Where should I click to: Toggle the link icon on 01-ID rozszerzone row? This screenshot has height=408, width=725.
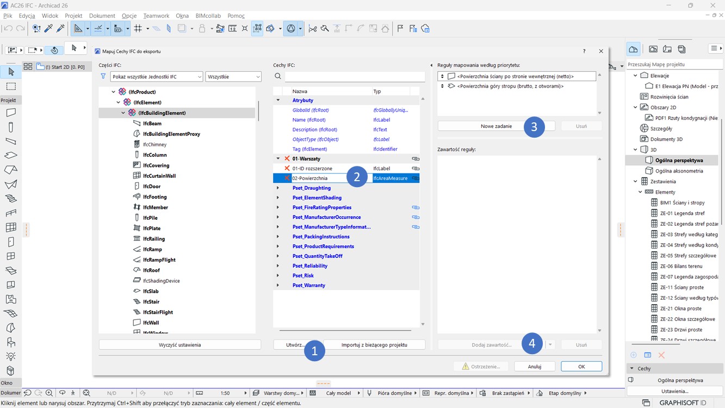pos(415,169)
